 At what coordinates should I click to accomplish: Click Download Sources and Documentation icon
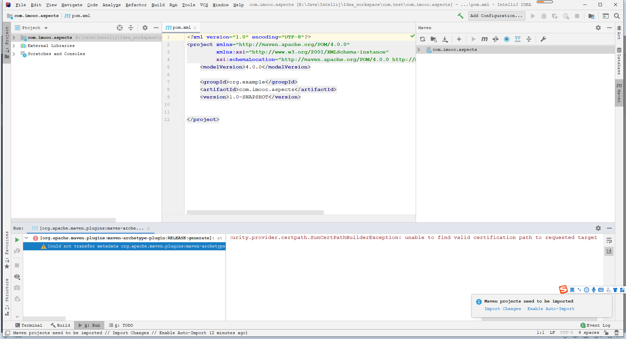pyautogui.click(x=445, y=39)
